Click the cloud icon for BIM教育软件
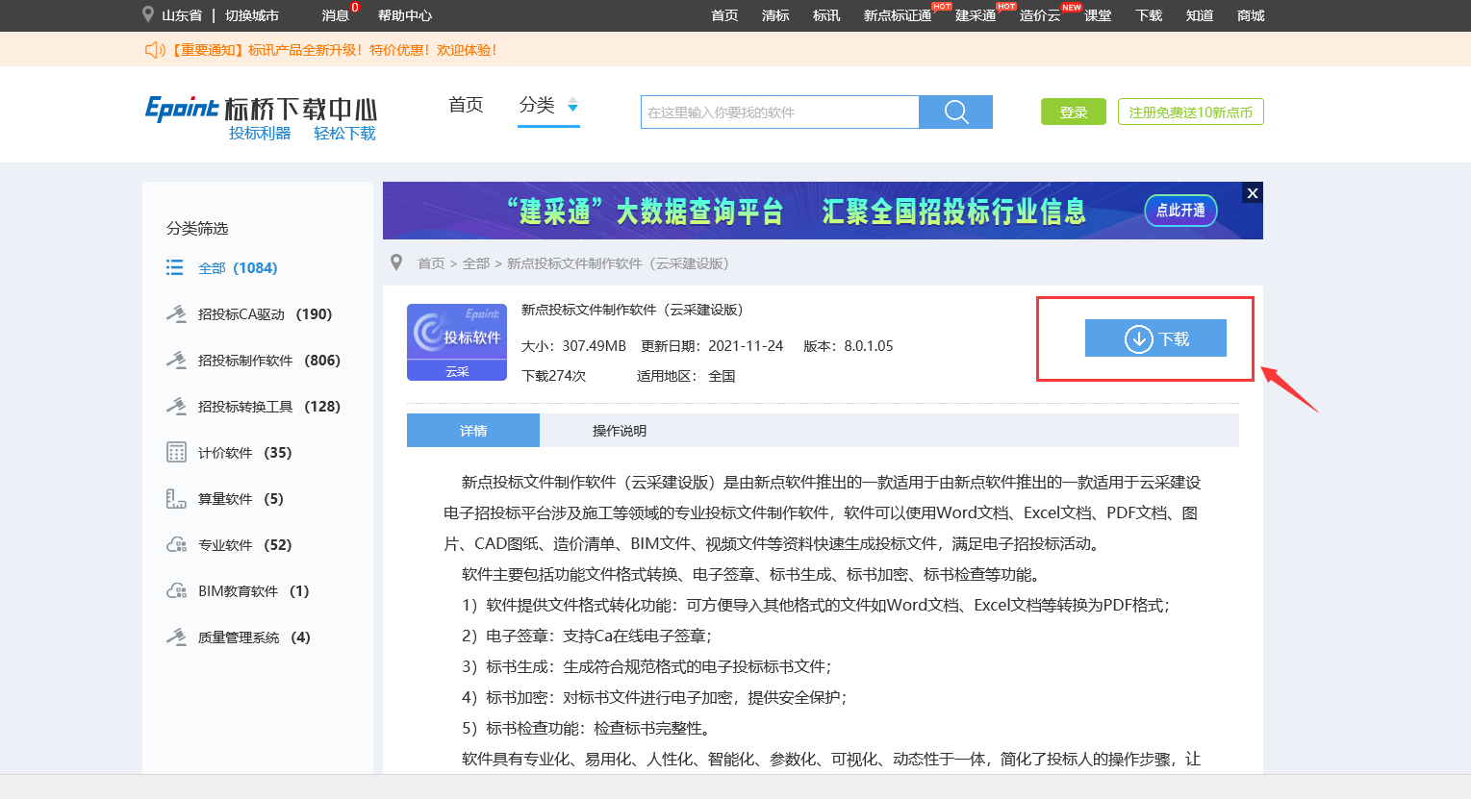The width and height of the screenshot is (1471, 799). click(176, 590)
